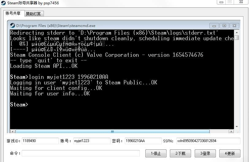
Task: Focus the 游戏ID input field
Action: coord(40,141)
